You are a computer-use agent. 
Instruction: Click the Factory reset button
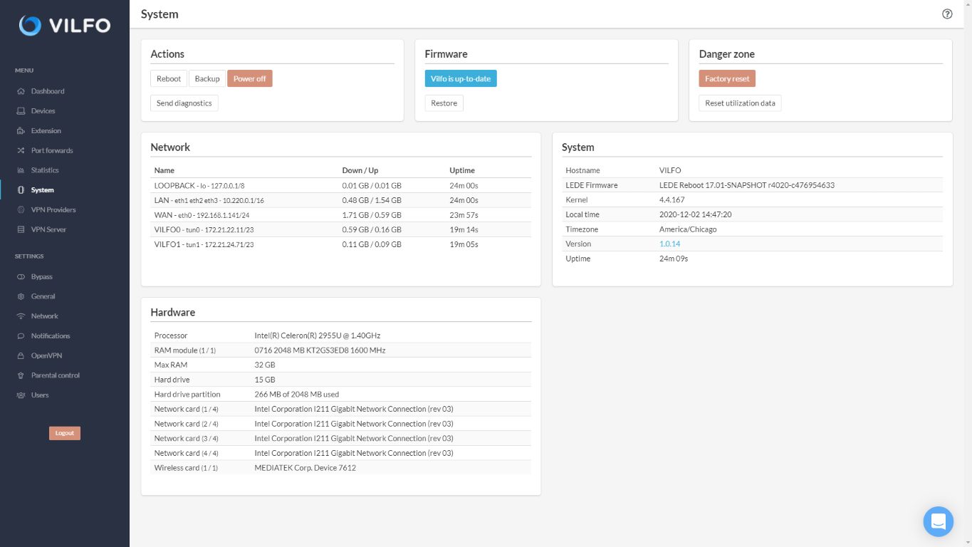[x=727, y=78]
